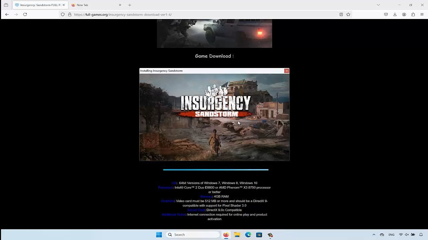Screen dimensions: 428x240
Task: Click the save to Pocket icon
Action: coord(386,14)
